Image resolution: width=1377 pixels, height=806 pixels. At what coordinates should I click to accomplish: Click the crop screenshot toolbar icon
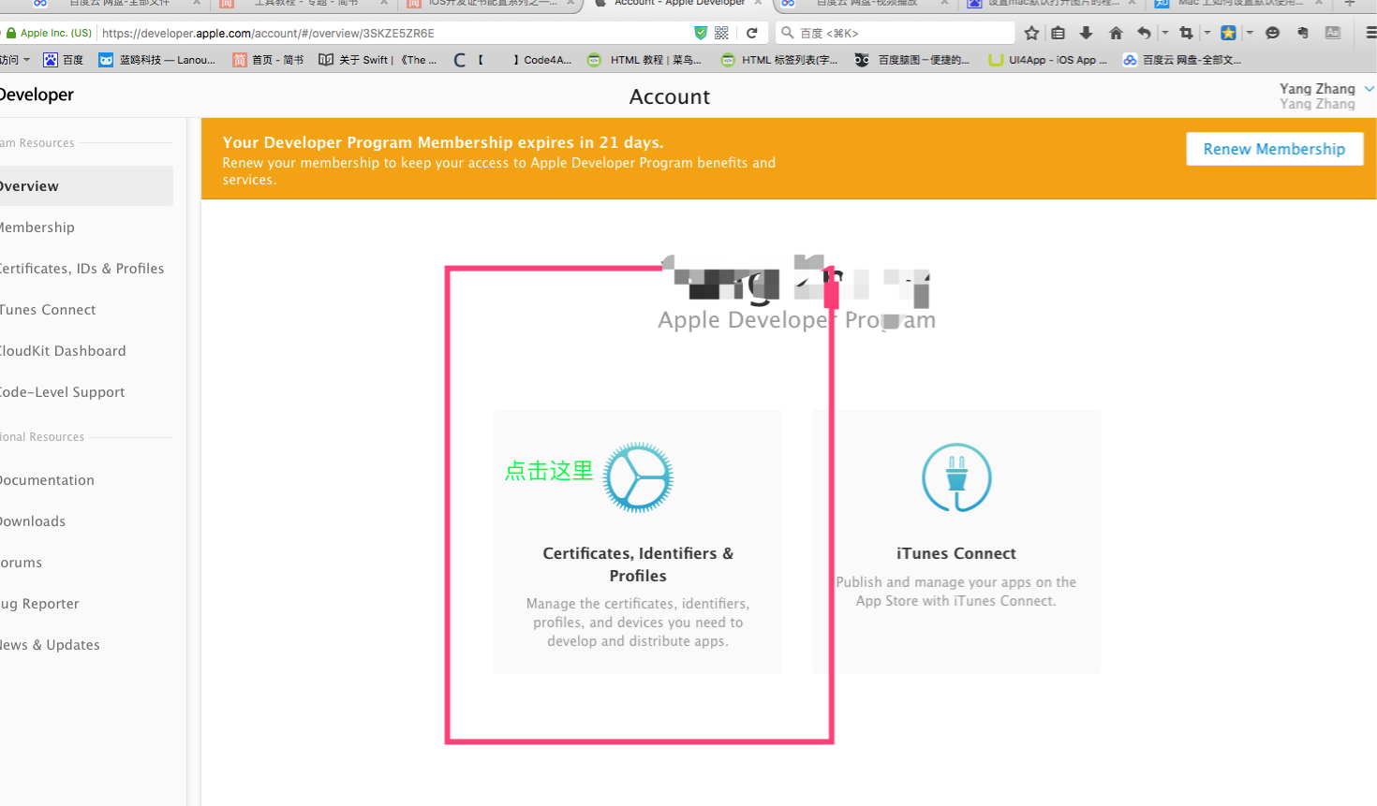click(x=1186, y=33)
